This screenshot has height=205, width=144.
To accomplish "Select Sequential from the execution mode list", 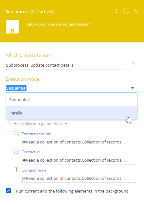I will click(x=72, y=99).
